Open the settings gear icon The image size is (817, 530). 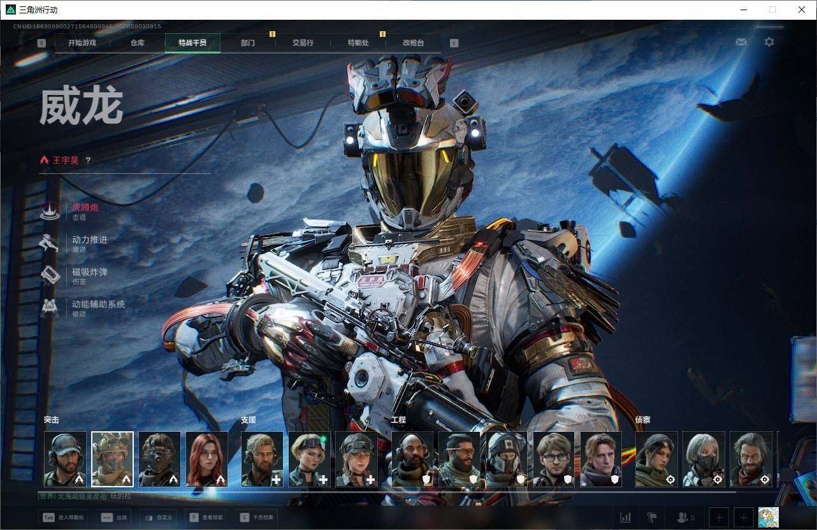click(x=769, y=42)
